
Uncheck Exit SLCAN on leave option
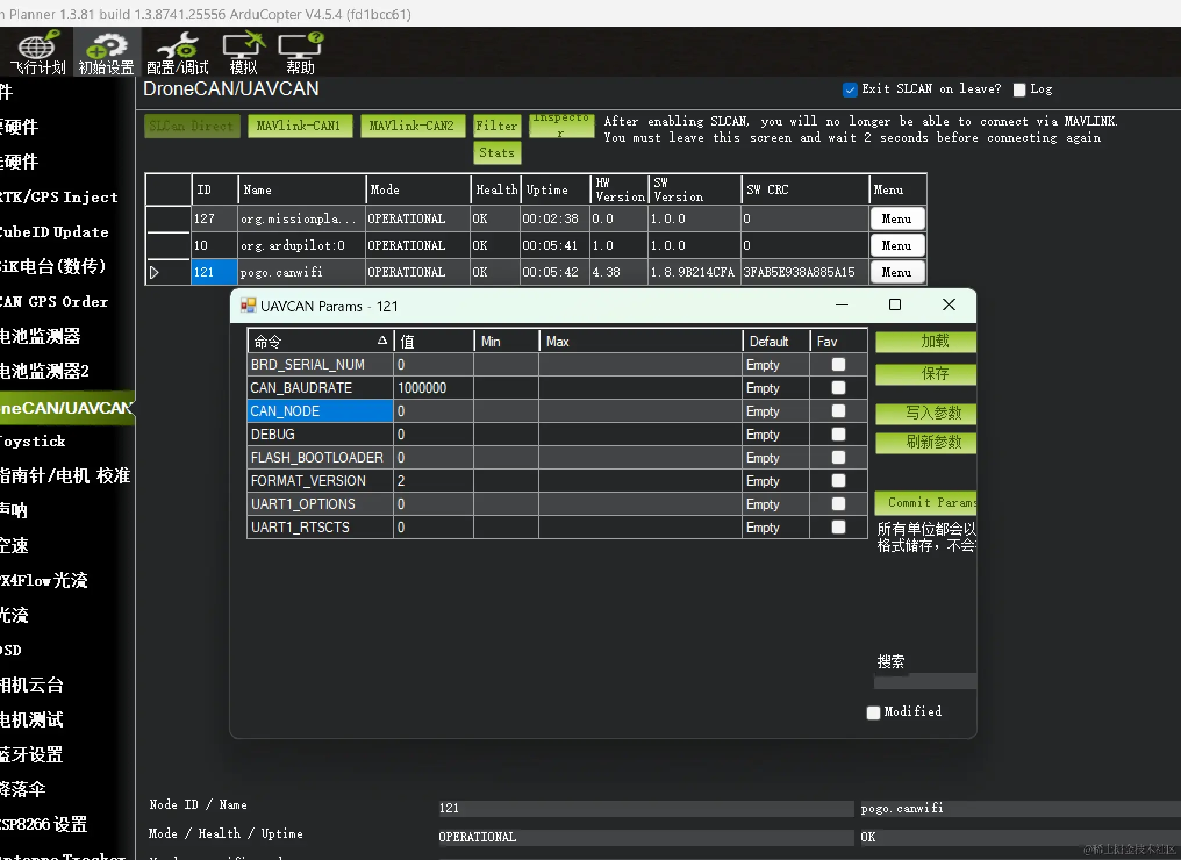850,89
